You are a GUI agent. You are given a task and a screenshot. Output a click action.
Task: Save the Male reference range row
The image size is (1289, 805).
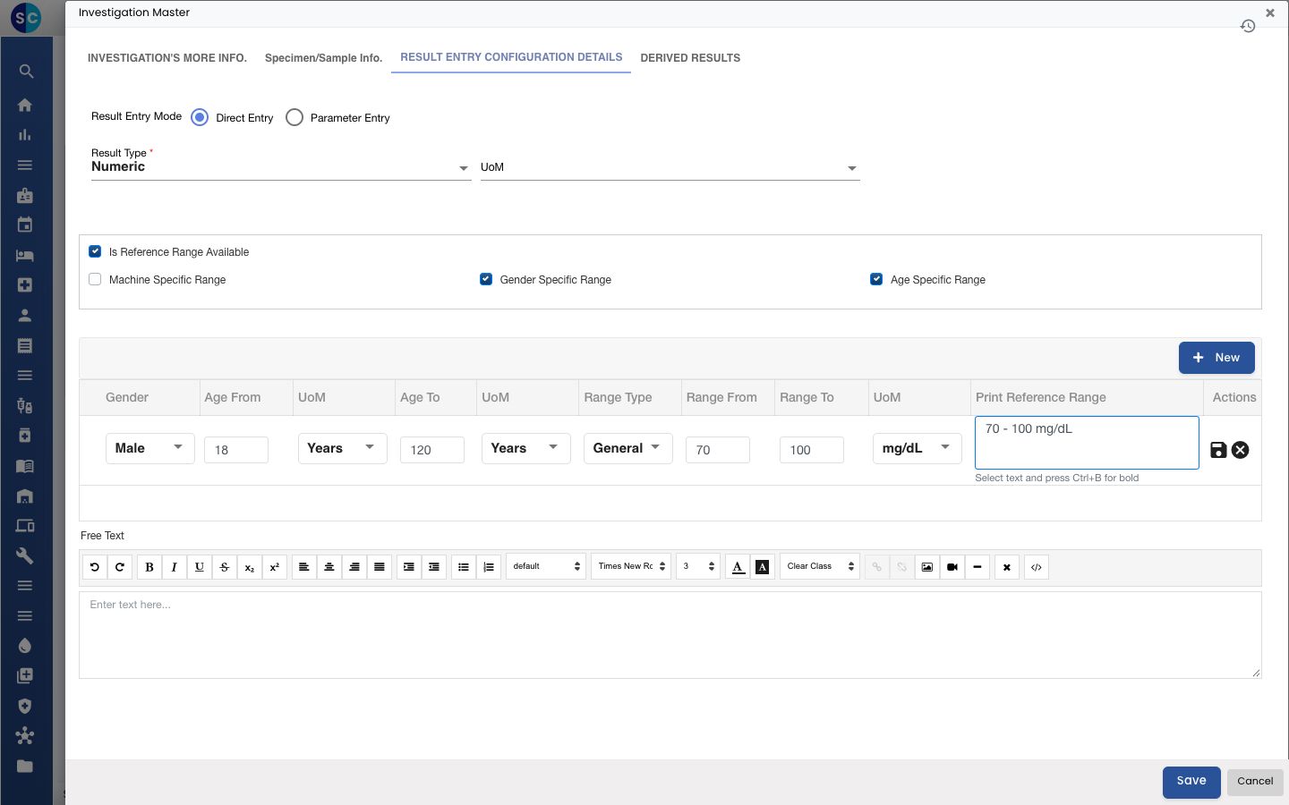(x=1218, y=450)
